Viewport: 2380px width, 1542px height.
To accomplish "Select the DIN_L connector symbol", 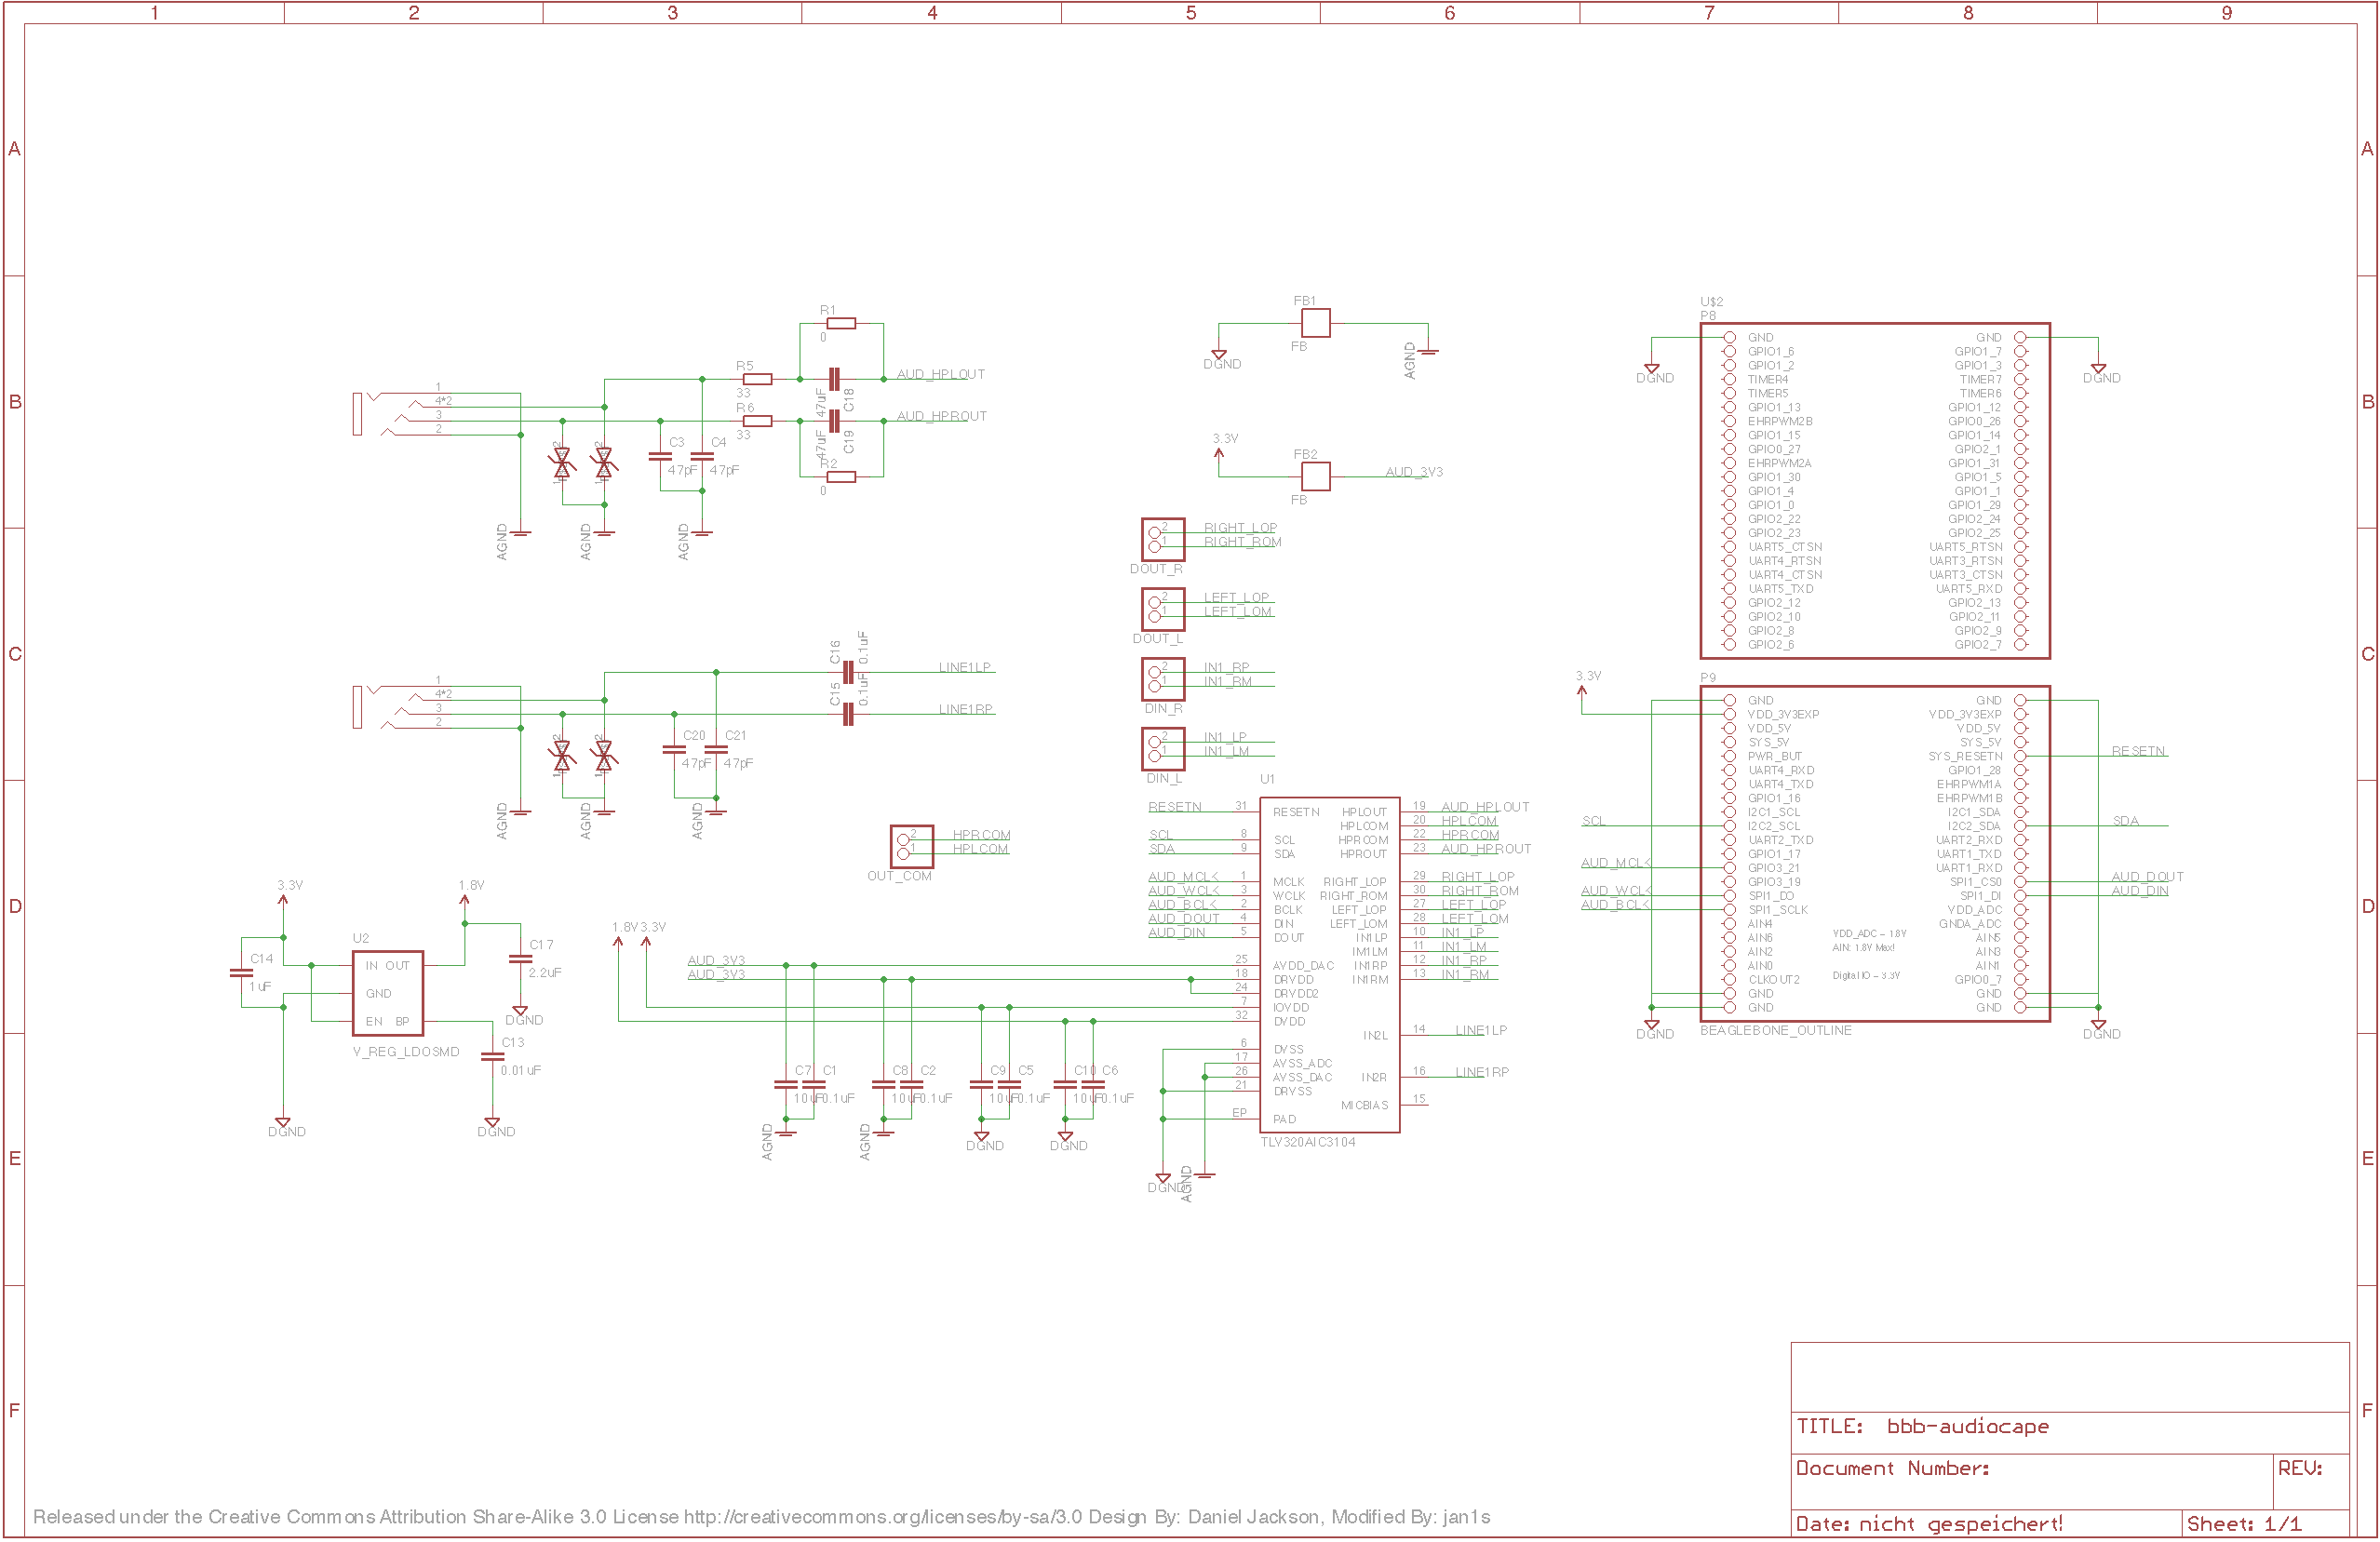I will pos(1163,749).
